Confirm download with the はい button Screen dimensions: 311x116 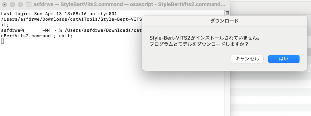284,59
